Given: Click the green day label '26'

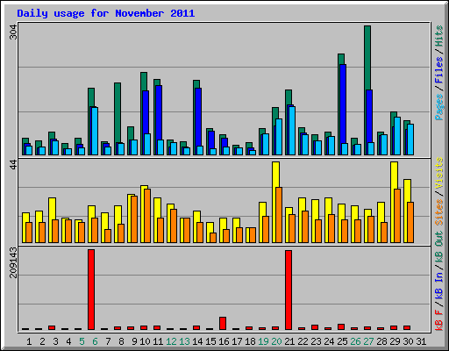Looking at the screenshot, I should 355,341.
